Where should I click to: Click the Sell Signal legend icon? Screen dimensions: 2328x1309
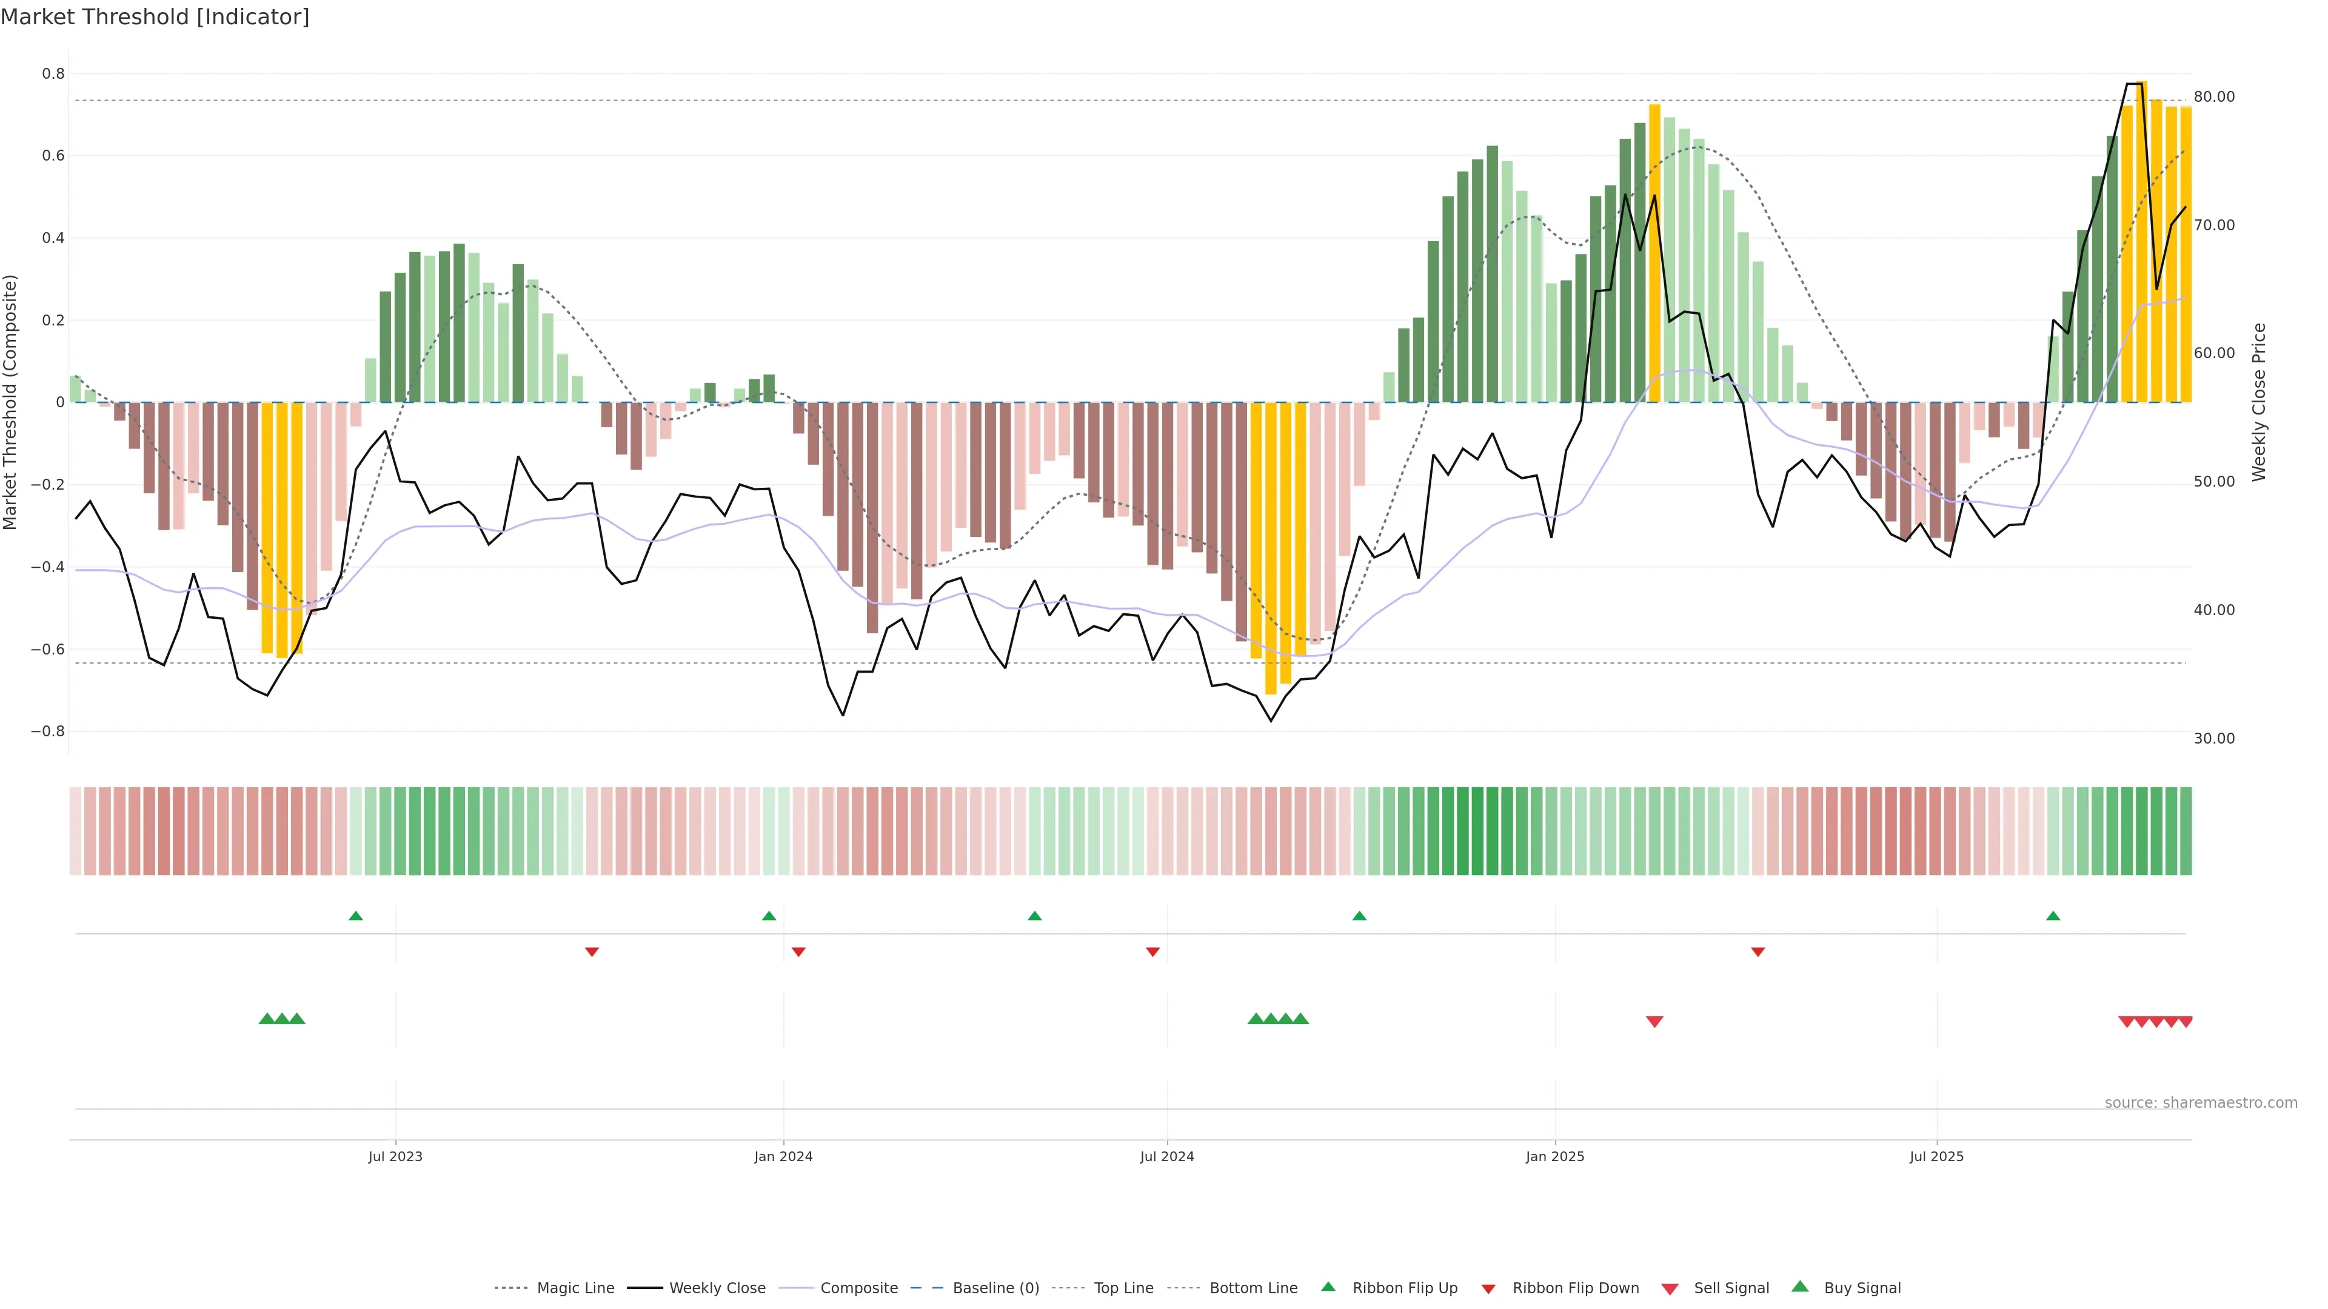pyautogui.click(x=1670, y=1289)
